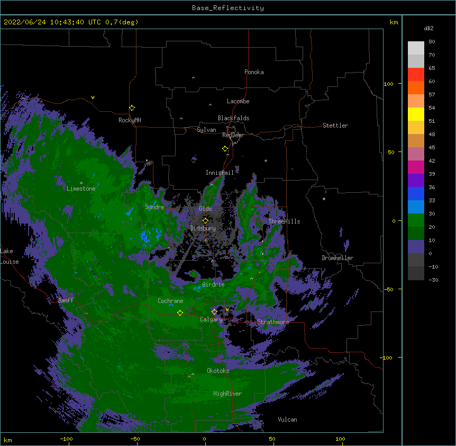Click the Stettler city label
The image size is (456, 446).
(x=335, y=126)
